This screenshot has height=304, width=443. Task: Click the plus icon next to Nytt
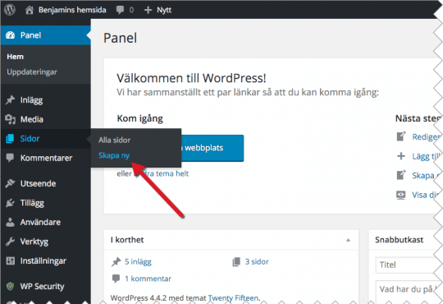pos(148,10)
